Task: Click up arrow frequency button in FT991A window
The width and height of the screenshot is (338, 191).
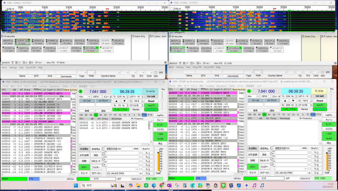Action: (117, 101)
